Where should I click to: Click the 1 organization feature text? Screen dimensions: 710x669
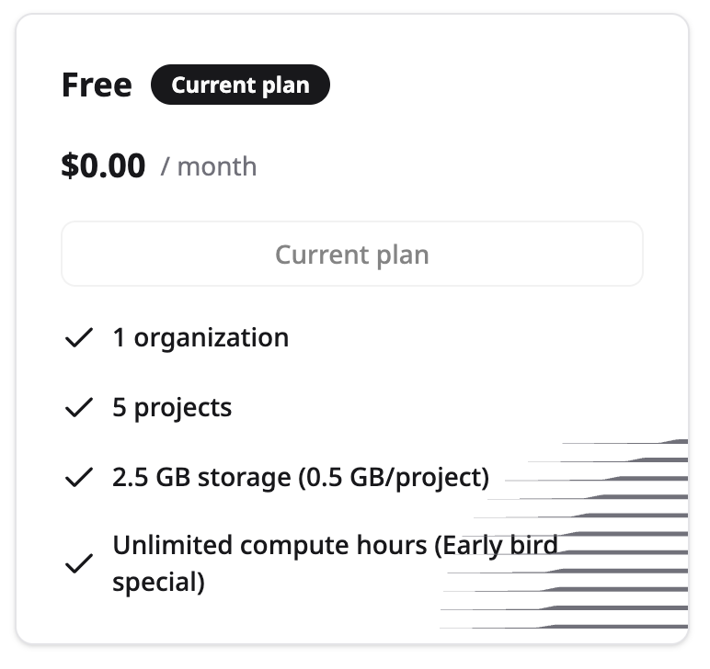[x=200, y=338]
